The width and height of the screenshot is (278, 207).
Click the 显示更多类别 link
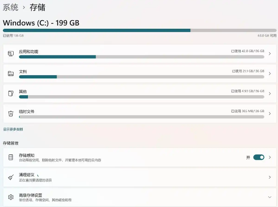click(13, 129)
